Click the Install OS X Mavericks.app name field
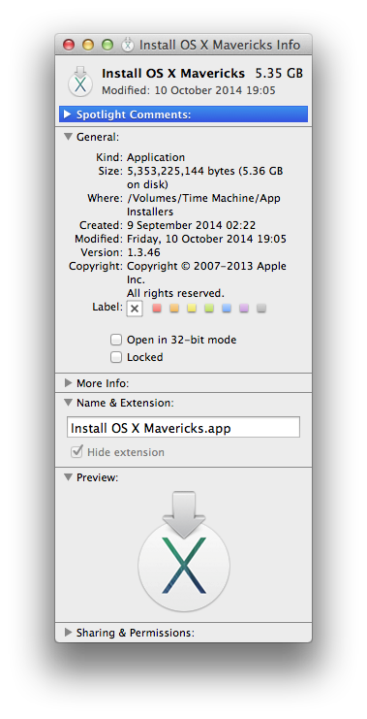The height and width of the screenshot is (719, 367). click(184, 427)
